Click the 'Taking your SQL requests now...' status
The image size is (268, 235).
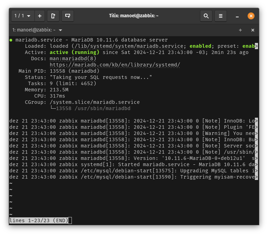(x=101, y=77)
